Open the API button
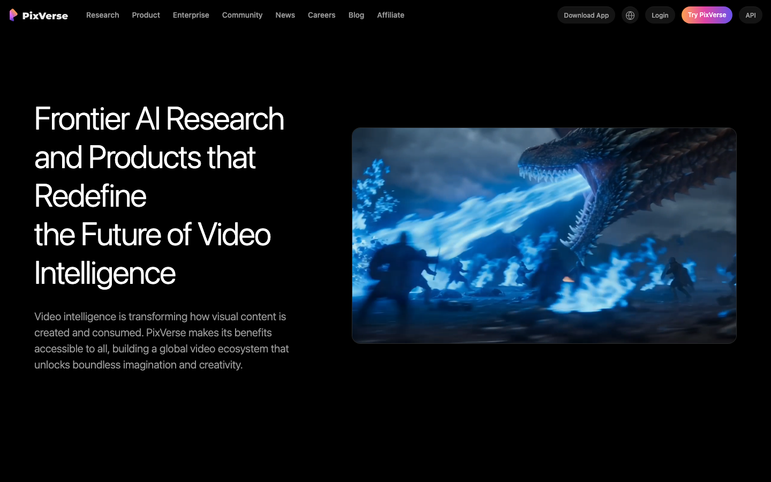Viewport: 771px width, 482px height. pyautogui.click(x=751, y=15)
